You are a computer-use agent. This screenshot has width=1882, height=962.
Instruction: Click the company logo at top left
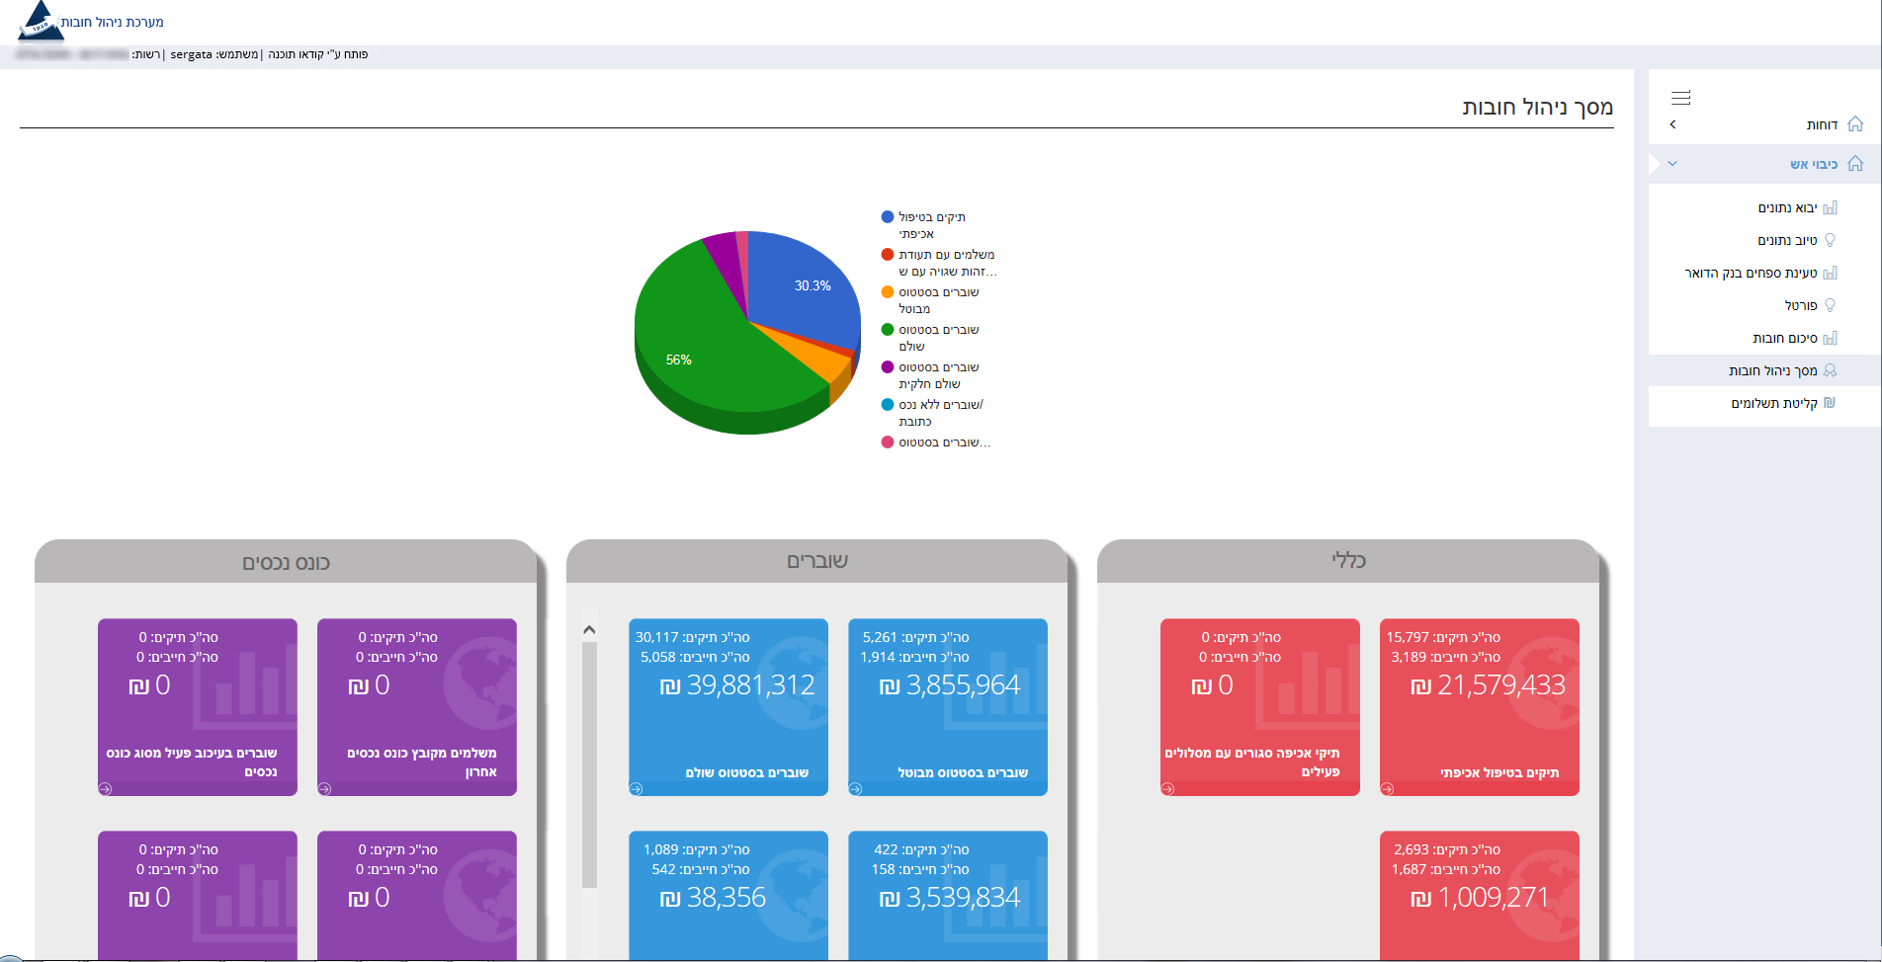pos(41,21)
